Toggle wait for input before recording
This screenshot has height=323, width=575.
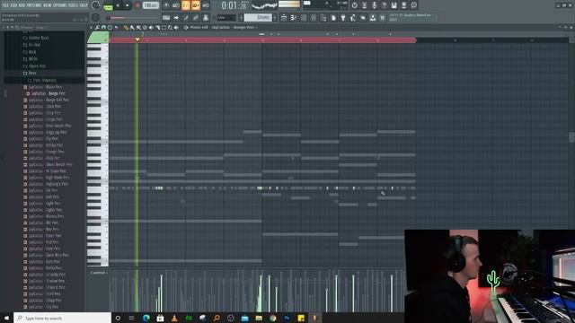tap(176, 5)
